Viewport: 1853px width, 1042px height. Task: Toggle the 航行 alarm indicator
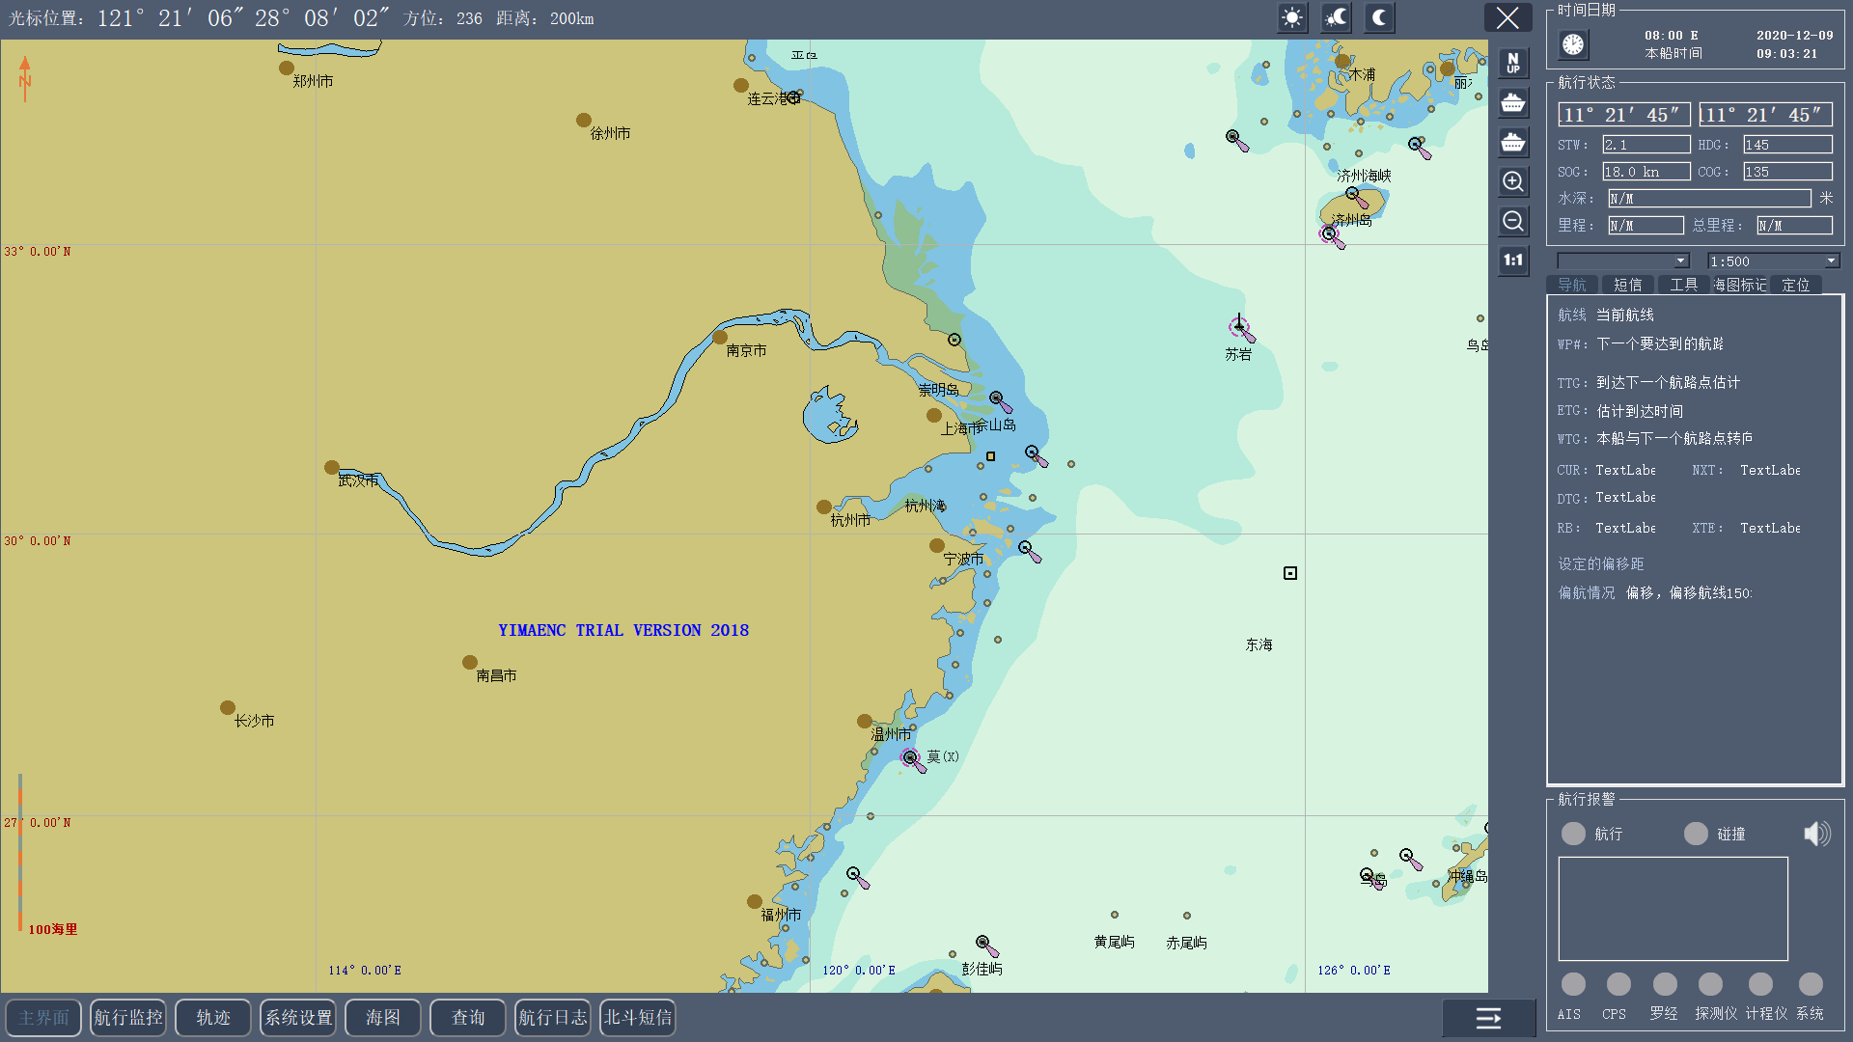[x=1573, y=834]
